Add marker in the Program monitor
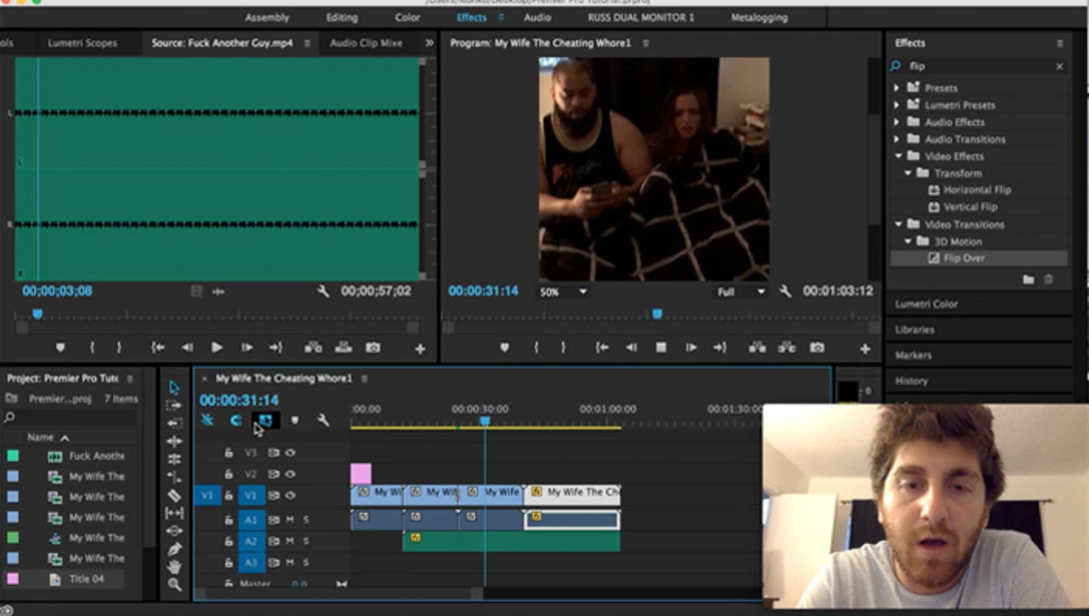 click(505, 348)
